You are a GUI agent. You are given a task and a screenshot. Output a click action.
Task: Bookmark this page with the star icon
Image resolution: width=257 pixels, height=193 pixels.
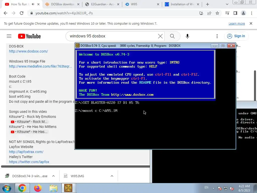[217, 13]
